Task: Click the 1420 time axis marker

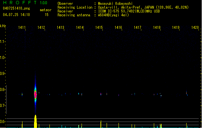Action: [195, 28]
